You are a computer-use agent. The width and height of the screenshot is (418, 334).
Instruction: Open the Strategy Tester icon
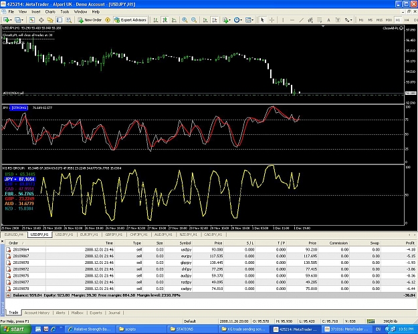click(68, 20)
